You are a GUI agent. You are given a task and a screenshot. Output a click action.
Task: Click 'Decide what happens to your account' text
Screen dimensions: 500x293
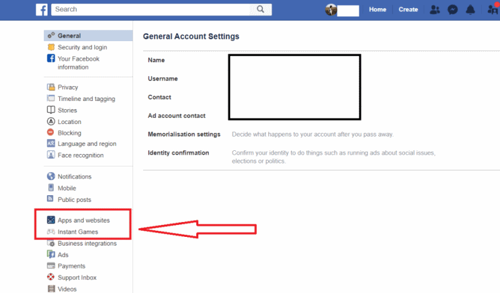(x=312, y=134)
